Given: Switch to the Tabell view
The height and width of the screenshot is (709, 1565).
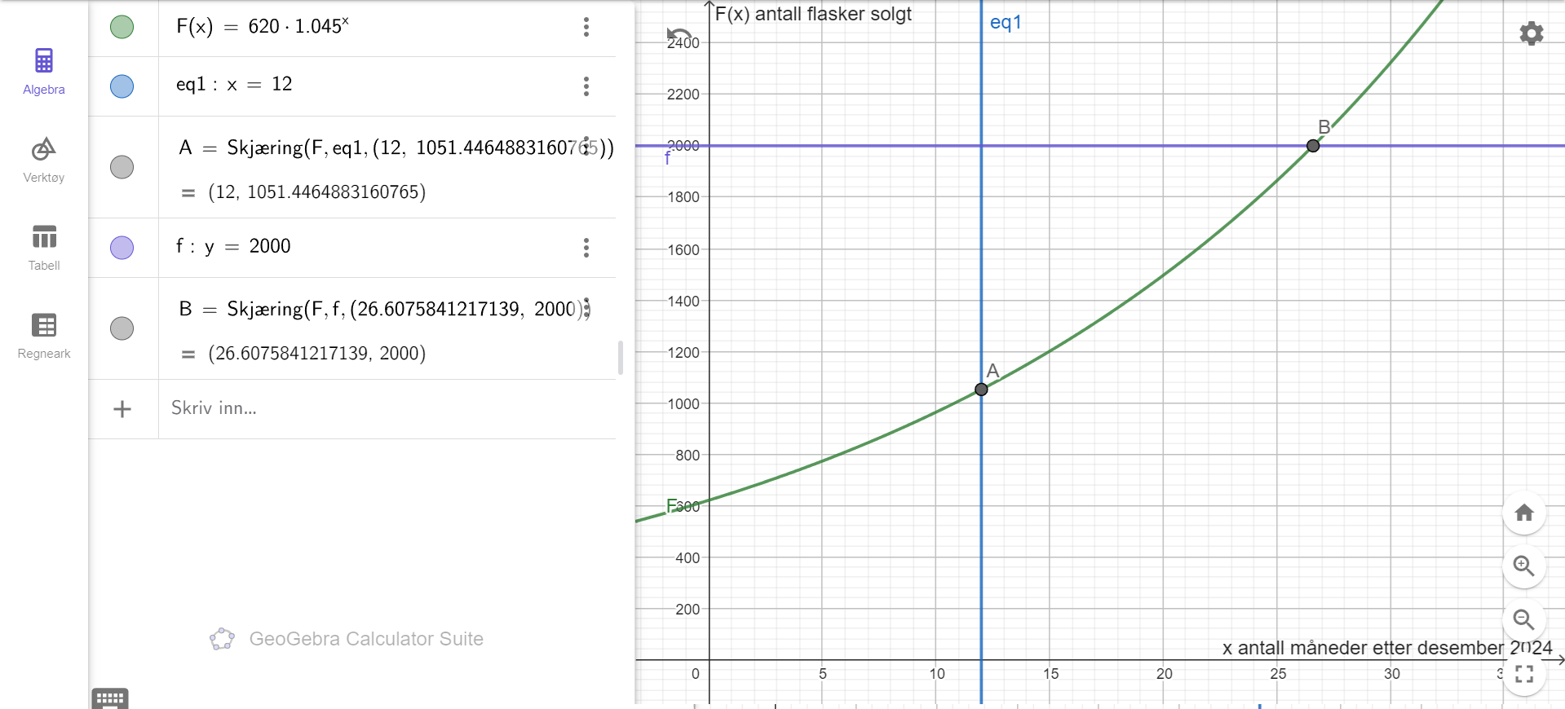Looking at the screenshot, I should coord(44,249).
